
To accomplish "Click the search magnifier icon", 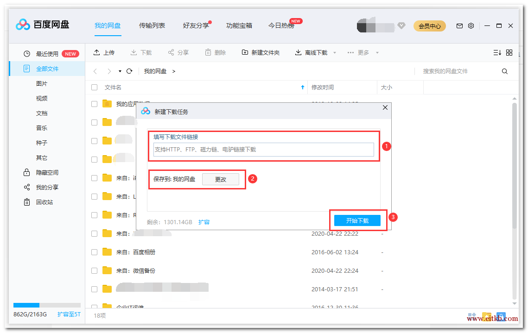I will [x=504, y=71].
